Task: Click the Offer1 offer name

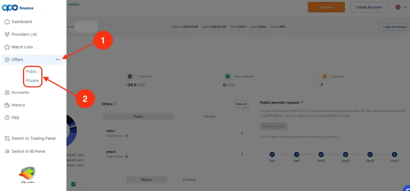Action: 110,131
